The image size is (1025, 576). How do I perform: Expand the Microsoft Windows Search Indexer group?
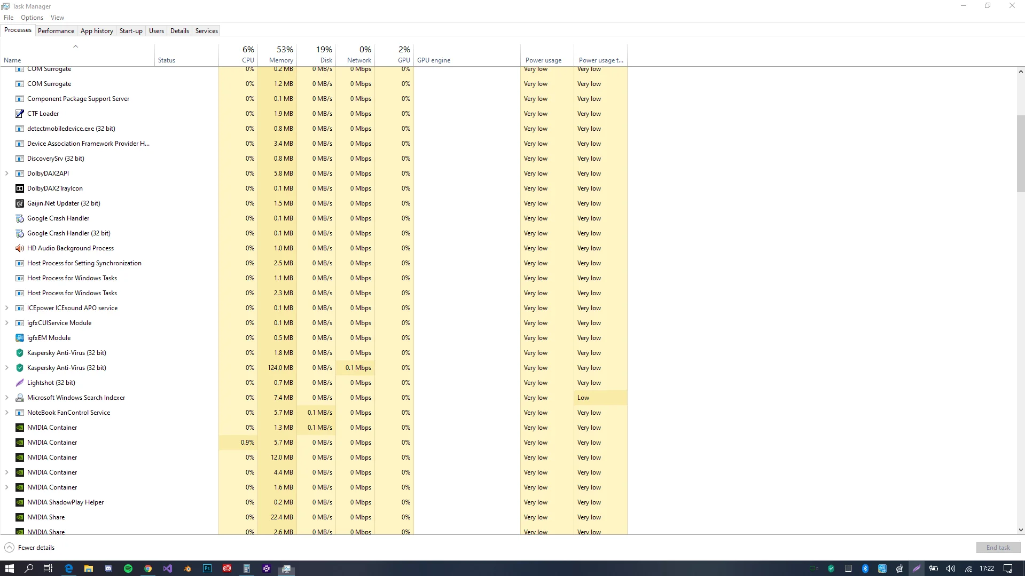(x=6, y=398)
